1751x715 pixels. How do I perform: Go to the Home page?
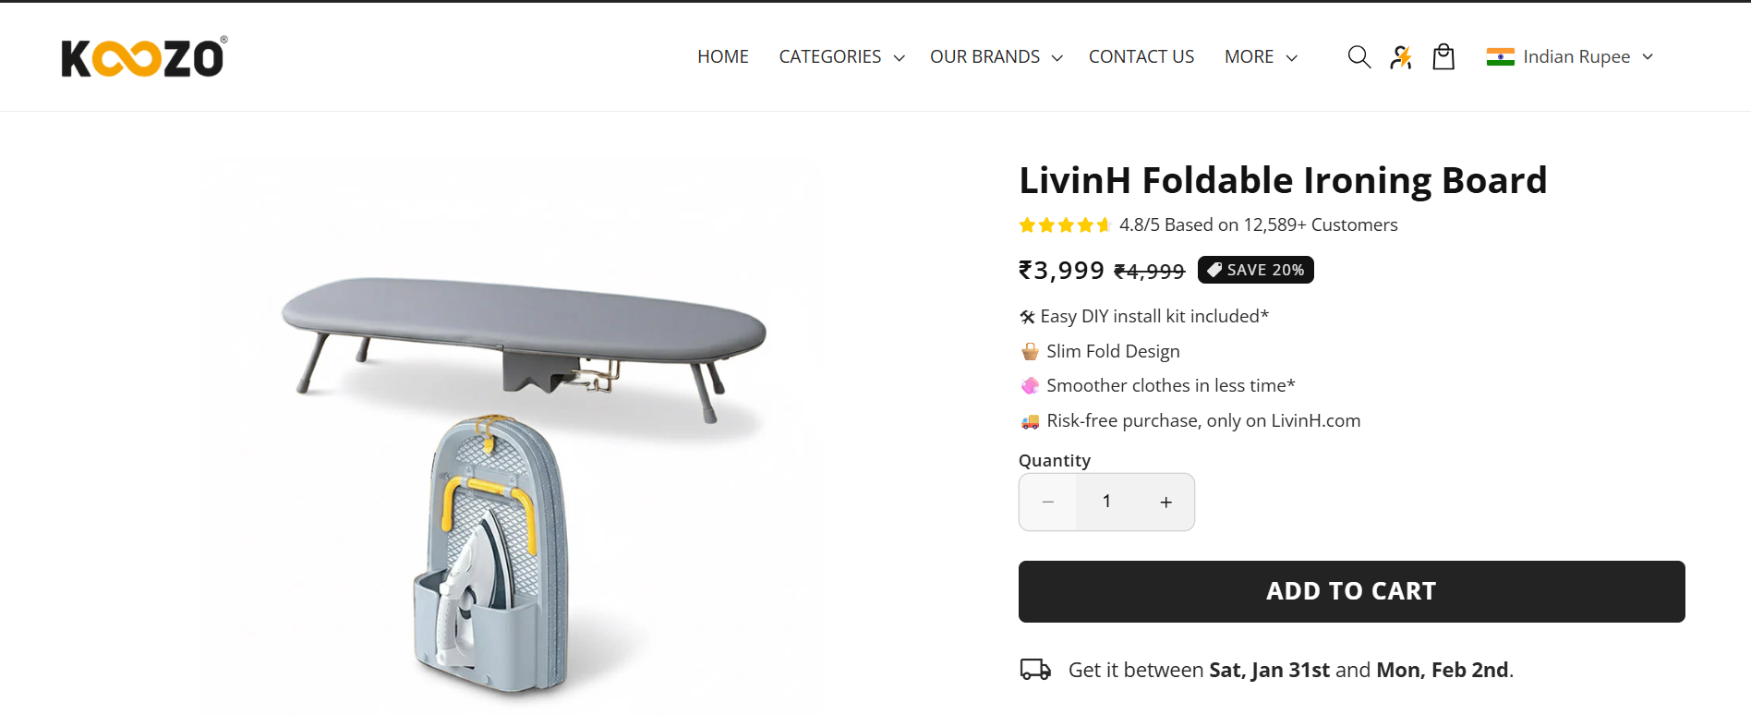pos(723,57)
